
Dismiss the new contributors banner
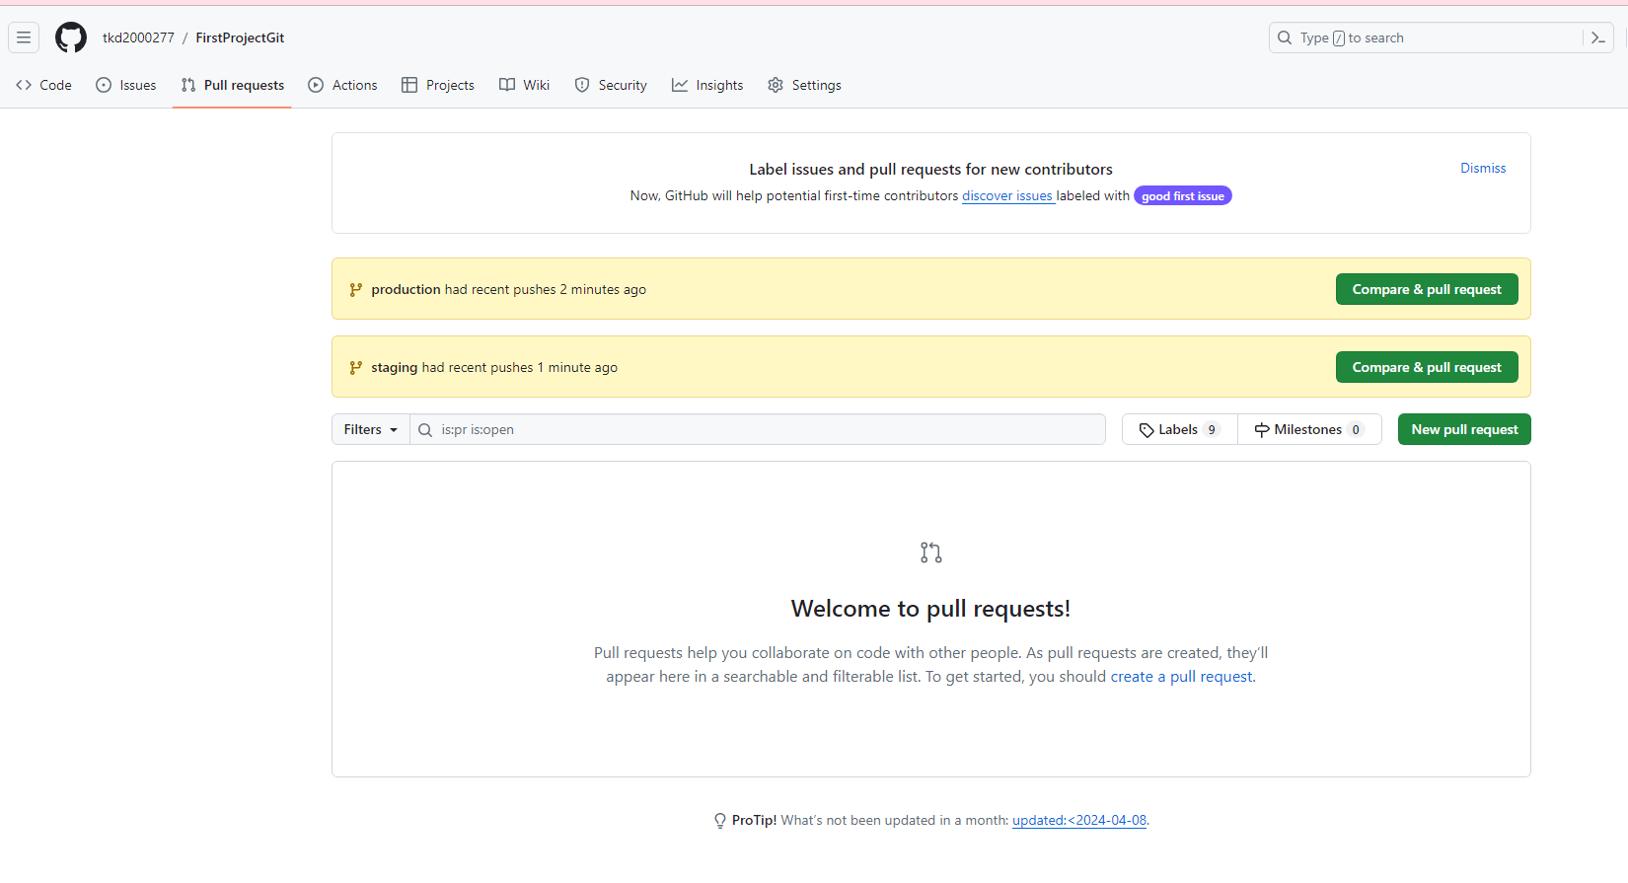pyautogui.click(x=1482, y=168)
